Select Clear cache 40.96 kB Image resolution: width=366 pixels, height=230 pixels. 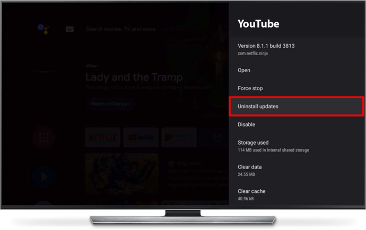click(297, 194)
